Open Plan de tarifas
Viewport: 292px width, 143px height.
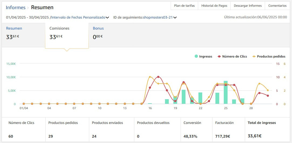click(x=185, y=6)
